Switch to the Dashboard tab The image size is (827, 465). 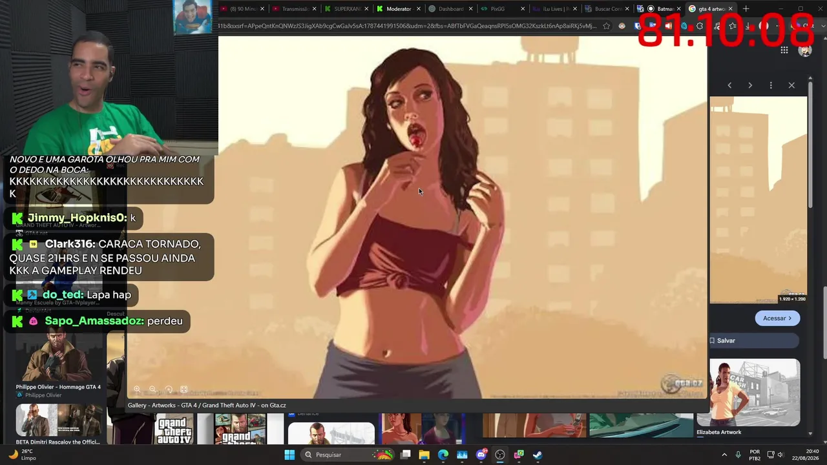point(450,9)
